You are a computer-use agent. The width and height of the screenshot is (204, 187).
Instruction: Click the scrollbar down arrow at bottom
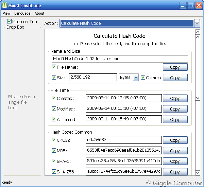[x=198, y=173]
